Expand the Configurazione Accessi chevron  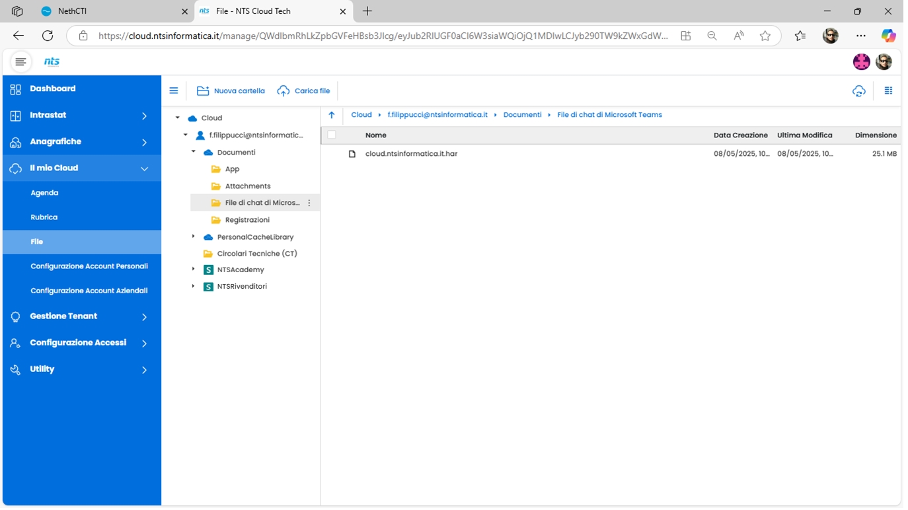pos(144,344)
